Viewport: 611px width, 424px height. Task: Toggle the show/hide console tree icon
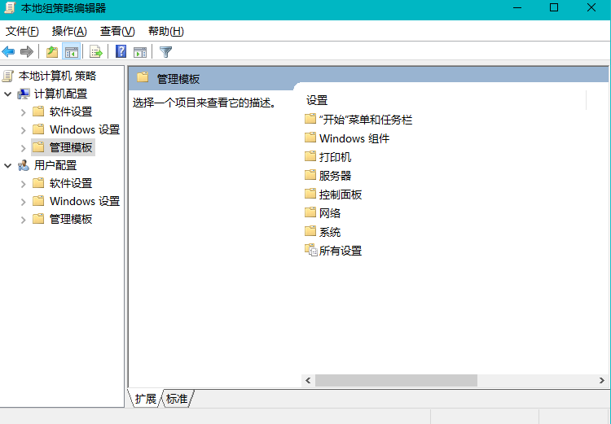tap(72, 51)
